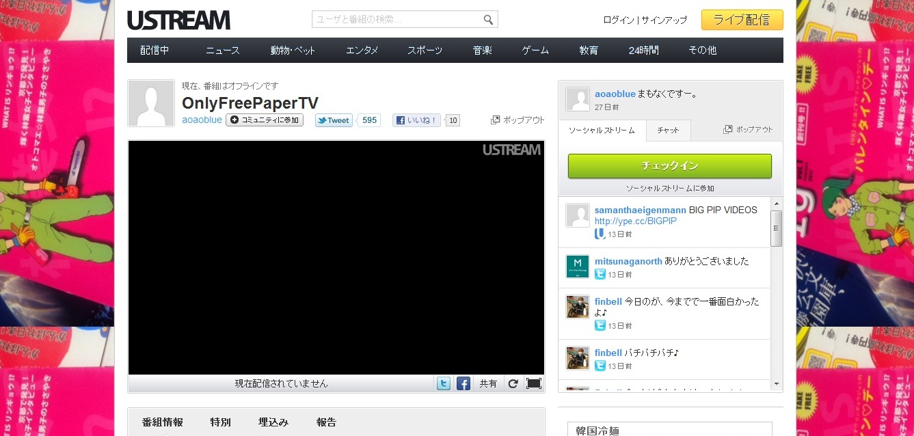Viewport: 914px width, 436px height.
Task: Click the Facebook like count 10
Action: click(x=453, y=120)
